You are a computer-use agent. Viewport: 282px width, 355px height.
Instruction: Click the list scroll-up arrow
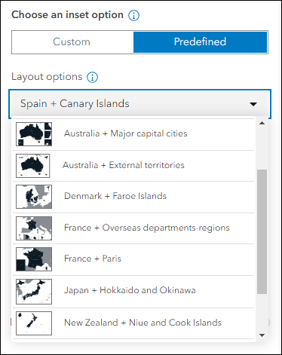pyautogui.click(x=262, y=123)
